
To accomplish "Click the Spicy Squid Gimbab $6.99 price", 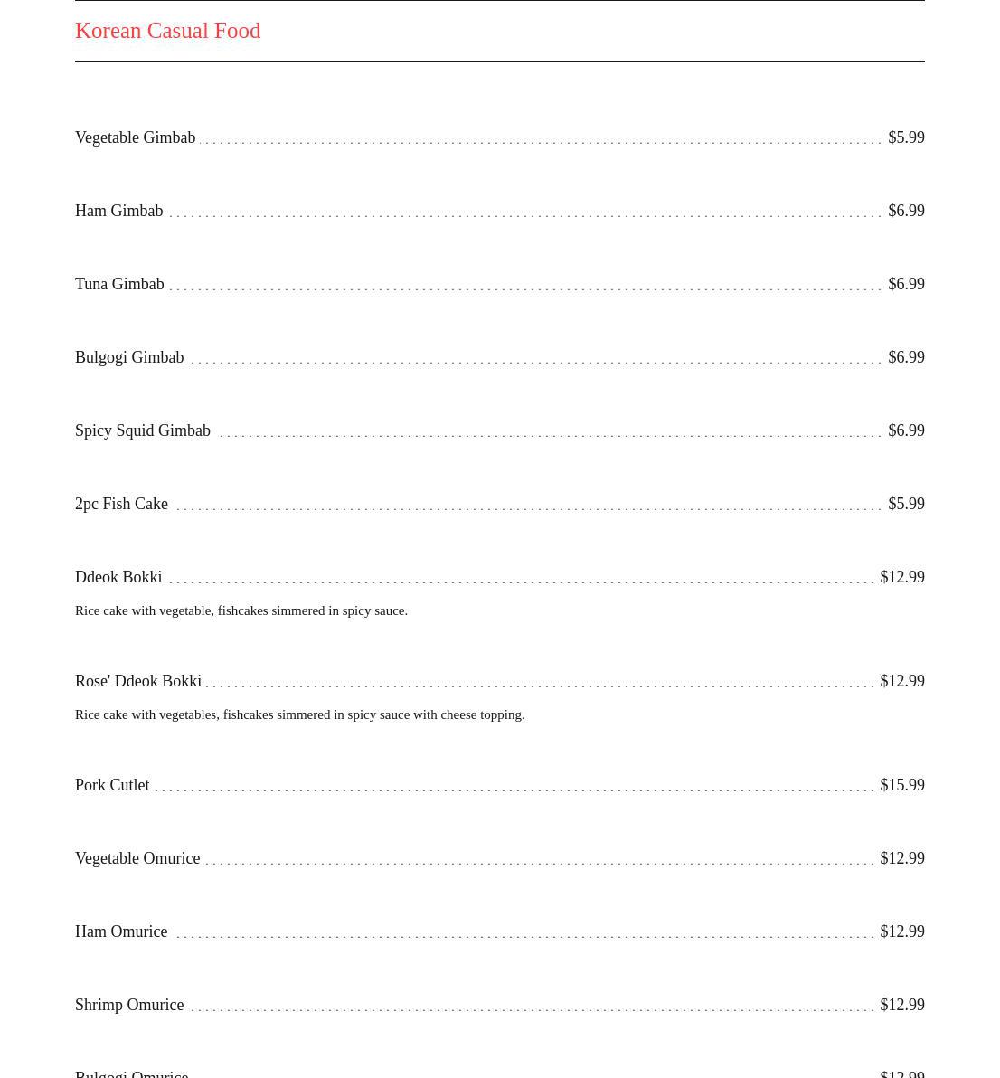I will 906,430.
